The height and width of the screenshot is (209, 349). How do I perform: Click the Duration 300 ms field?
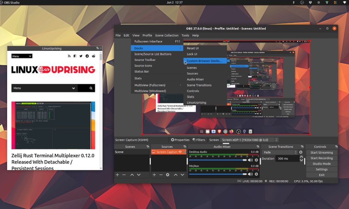tap(287, 158)
